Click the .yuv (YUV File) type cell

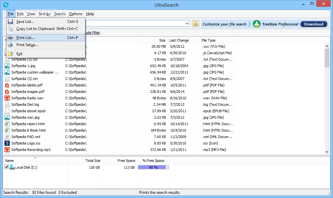(214, 46)
